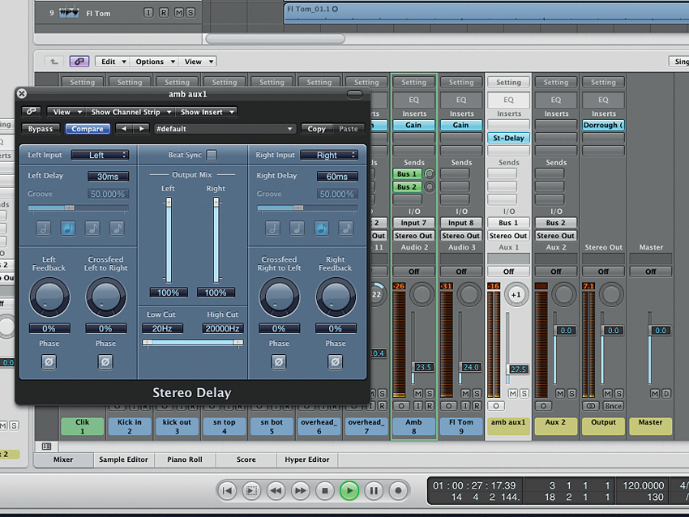Click the fast forward transport button
This screenshot has height=517, width=689.
click(300, 490)
